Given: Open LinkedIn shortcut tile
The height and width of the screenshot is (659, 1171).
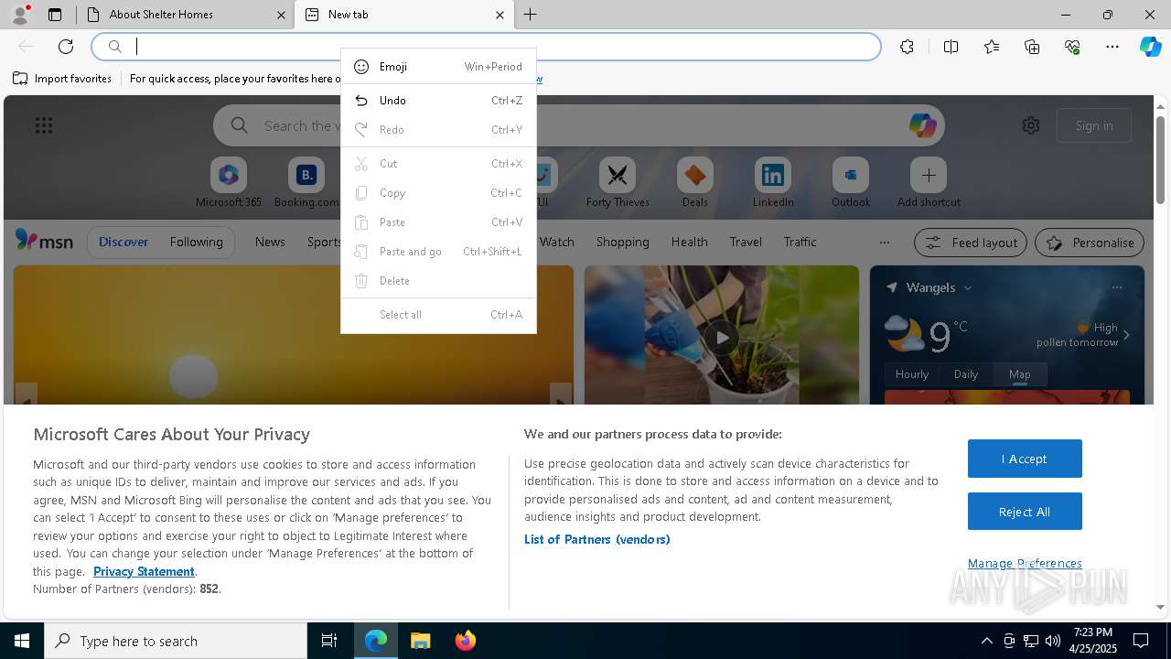Looking at the screenshot, I should point(773,183).
